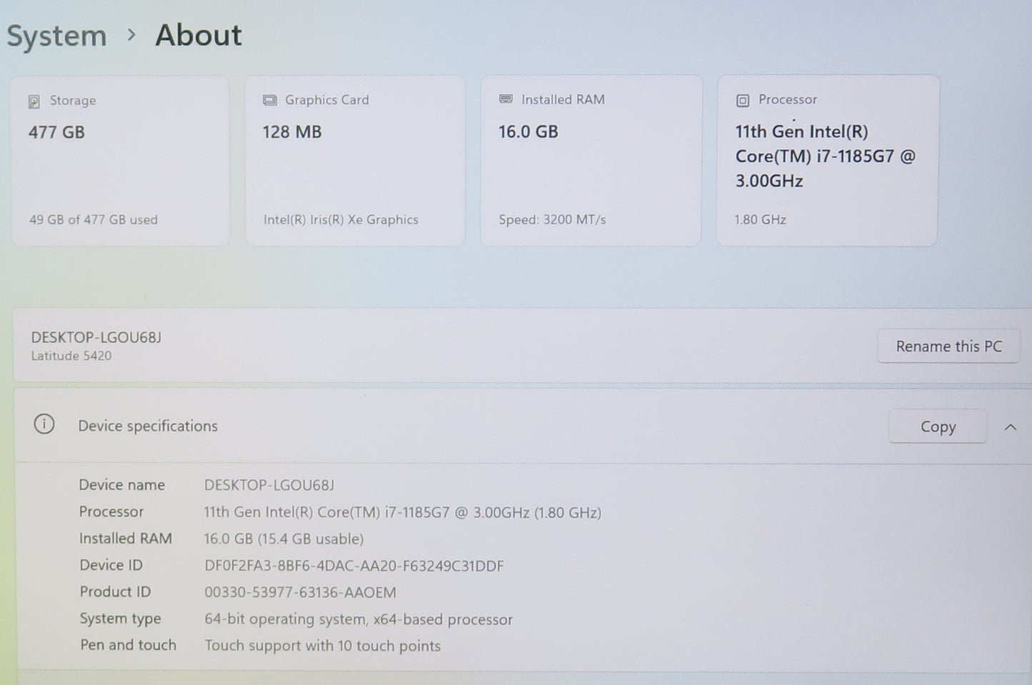Click the Device specifications info icon
1032x685 pixels.
[44, 425]
